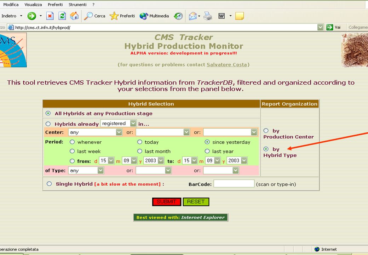Click the BarCode input field

[234, 183]
